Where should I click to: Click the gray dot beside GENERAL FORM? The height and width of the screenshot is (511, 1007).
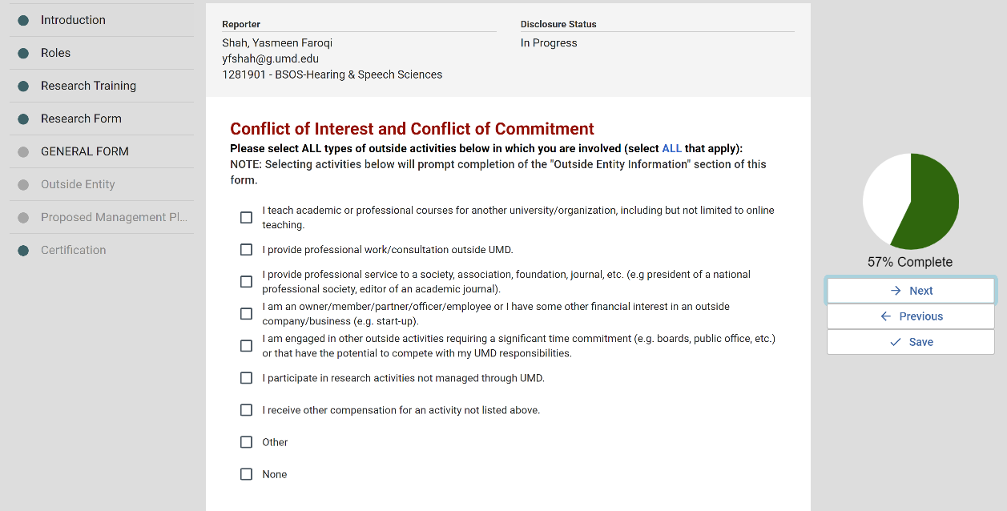23,151
